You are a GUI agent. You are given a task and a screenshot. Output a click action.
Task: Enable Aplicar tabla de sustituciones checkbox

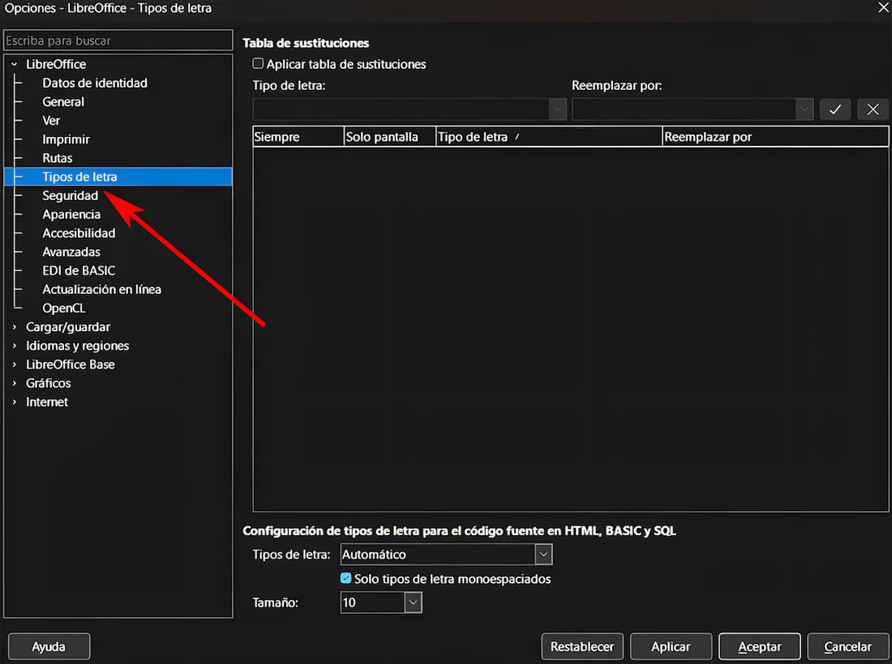[x=258, y=64]
